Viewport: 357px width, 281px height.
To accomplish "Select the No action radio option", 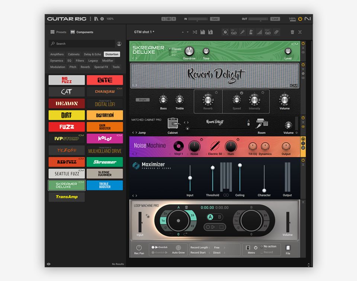I will pyautogui.click(x=261, y=246).
